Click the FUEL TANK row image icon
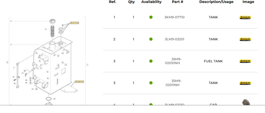265x113 pixels. (245, 61)
